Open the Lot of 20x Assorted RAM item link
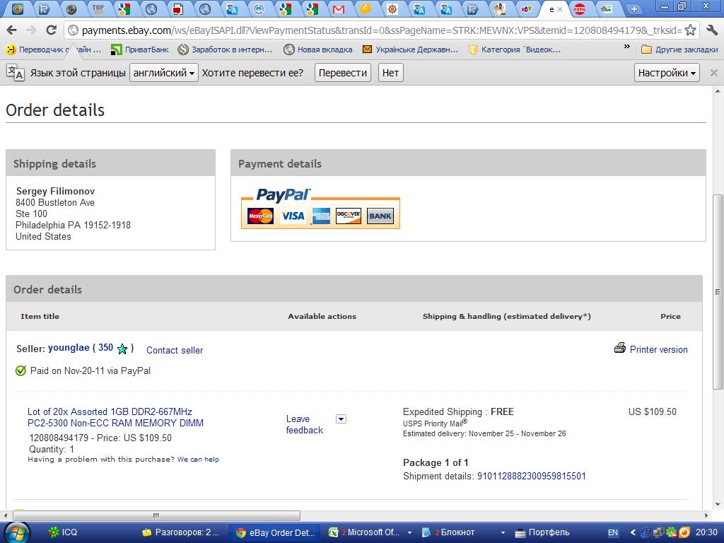724x543 pixels. pyautogui.click(x=115, y=417)
